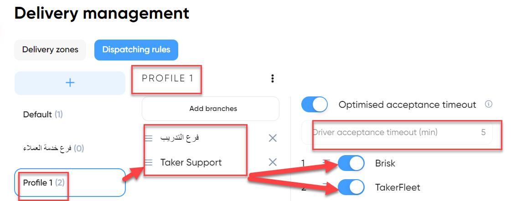Switch to Delivery zones tab

pyautogui.click(x=50, y=50)
